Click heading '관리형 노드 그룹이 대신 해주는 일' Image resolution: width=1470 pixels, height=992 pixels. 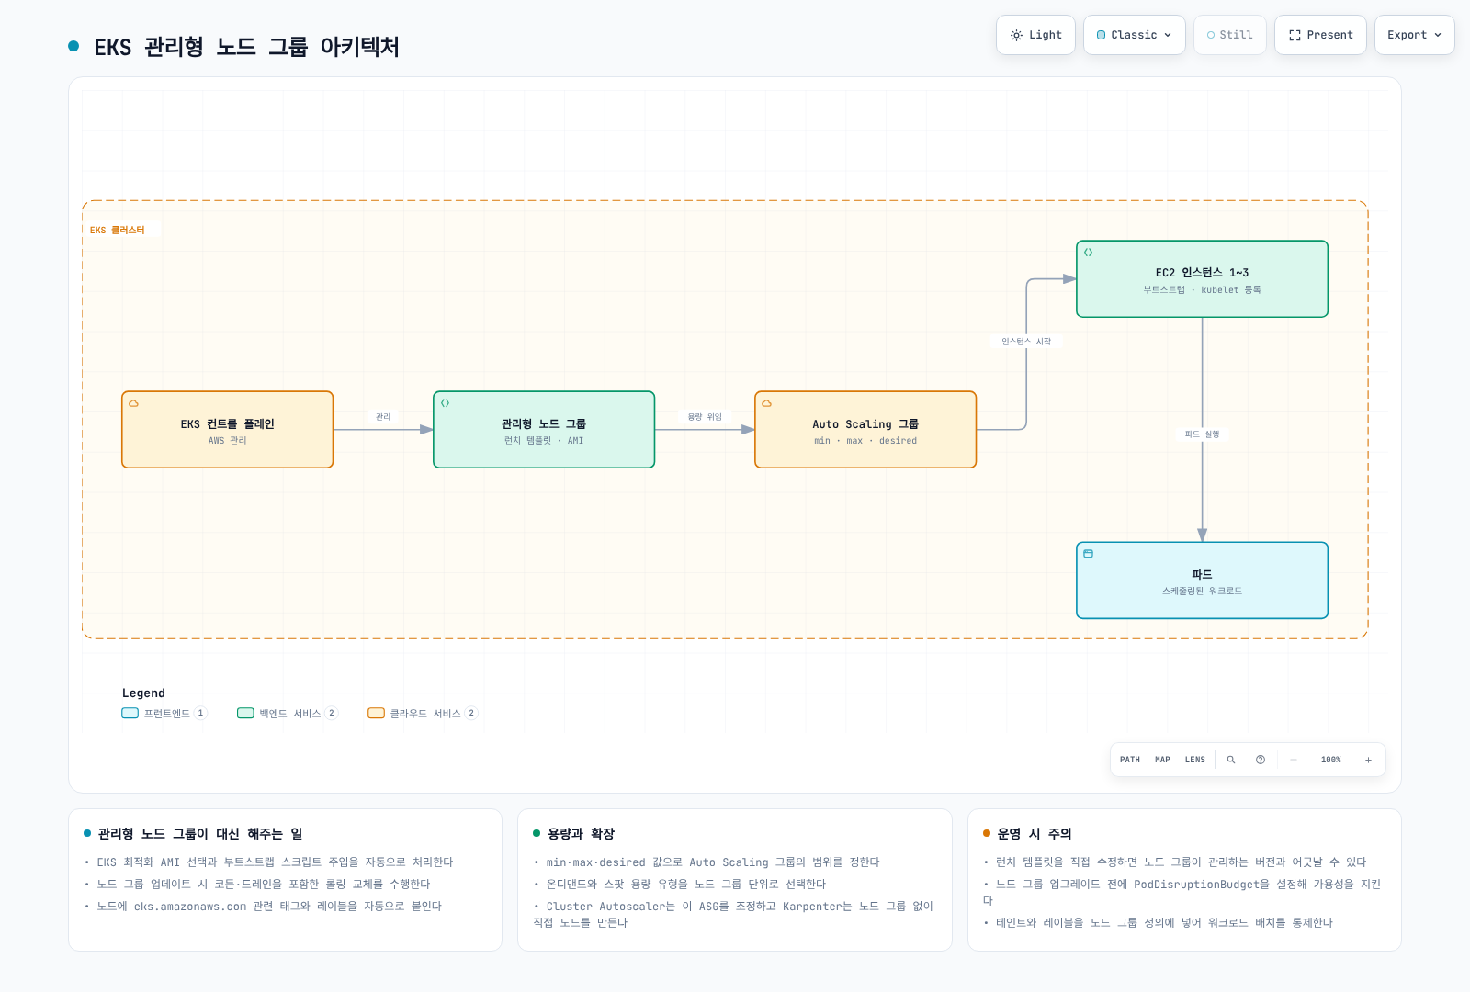tap(200, 834)
